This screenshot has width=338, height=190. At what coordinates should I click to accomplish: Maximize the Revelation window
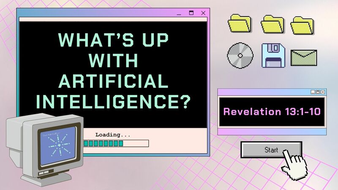pyautogui.click(x=318, y=92)
